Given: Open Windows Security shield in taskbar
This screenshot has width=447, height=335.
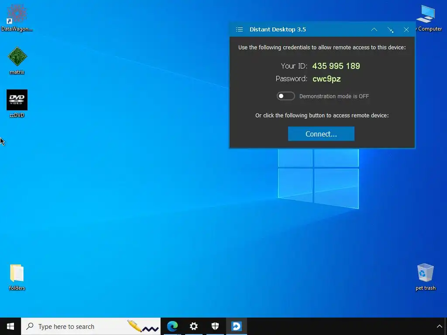Looking at the screenshot, I should [215, 326].
